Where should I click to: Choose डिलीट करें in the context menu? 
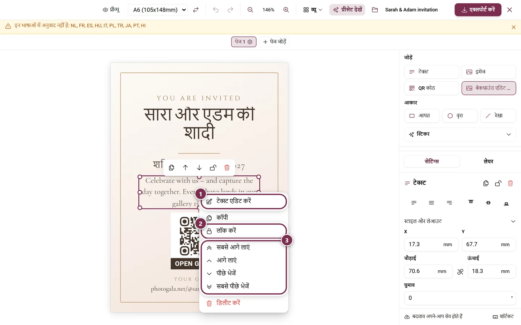pos(244,303)
